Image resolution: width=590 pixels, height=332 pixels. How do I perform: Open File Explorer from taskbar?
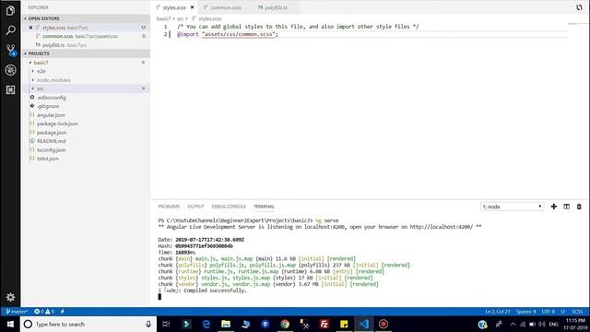(x=226, y=324)
